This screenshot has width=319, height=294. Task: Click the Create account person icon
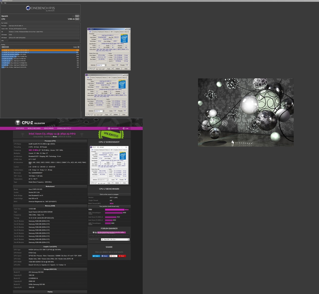(x=109, y=128)
